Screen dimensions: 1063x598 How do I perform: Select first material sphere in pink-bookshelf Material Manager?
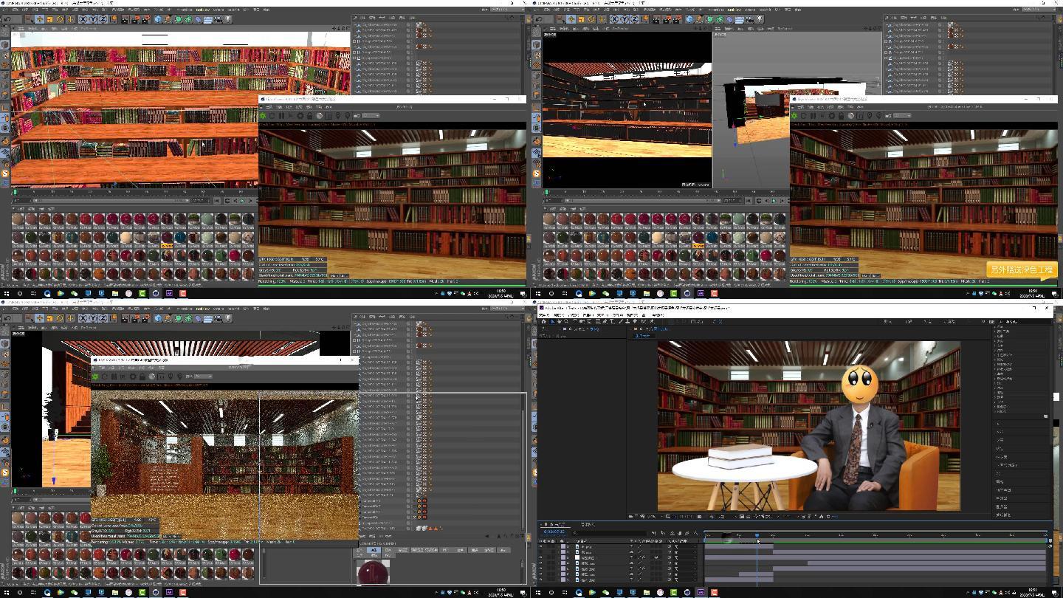tap(18, 219)
